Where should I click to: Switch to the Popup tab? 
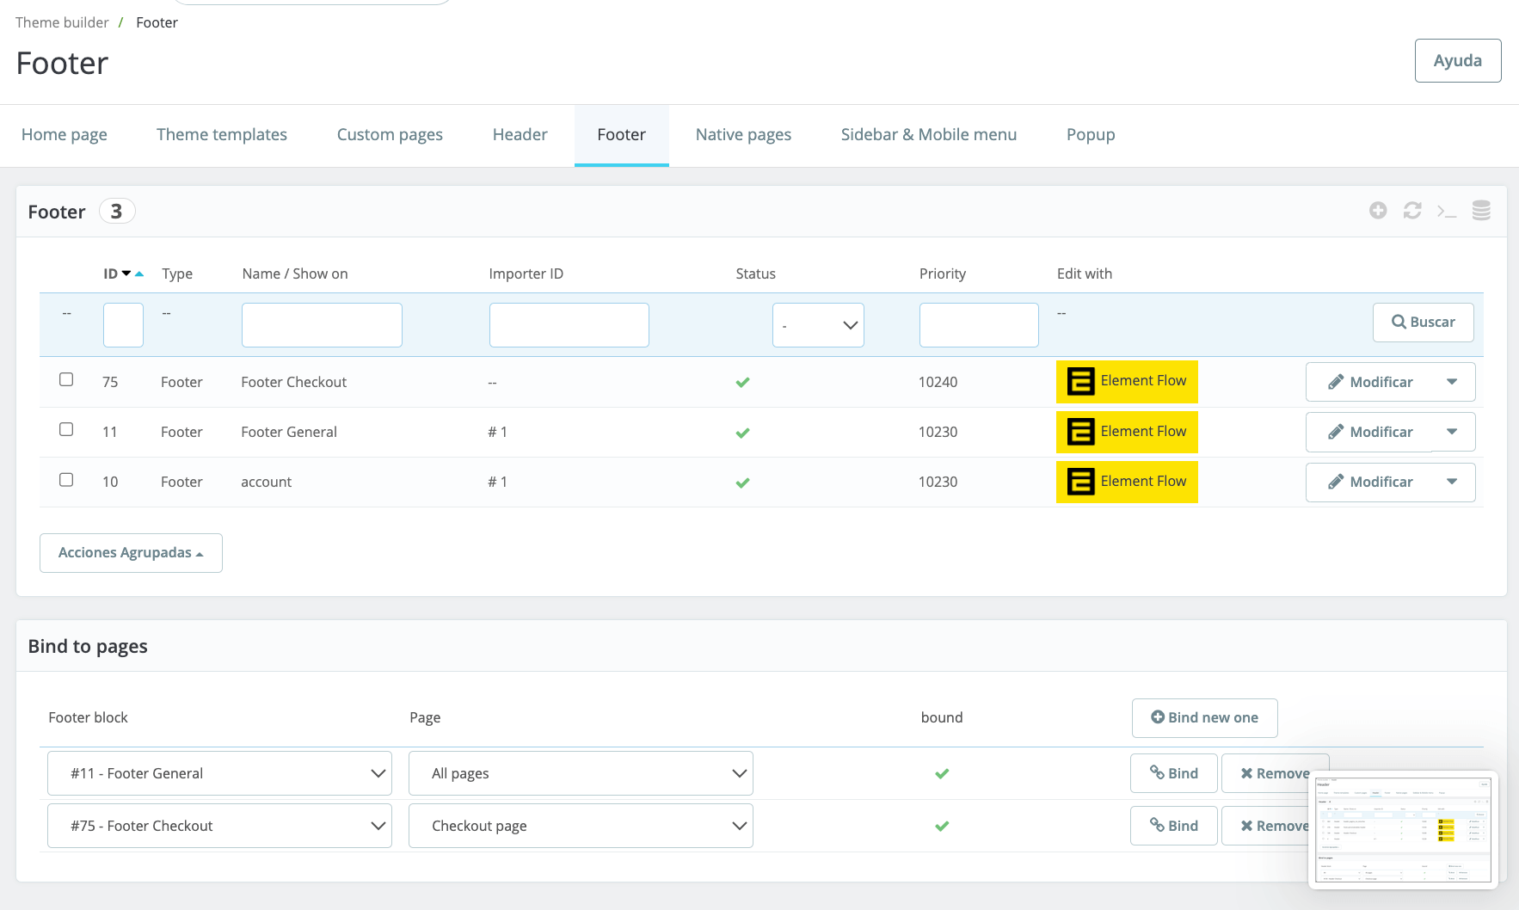tap(1091, 135)
